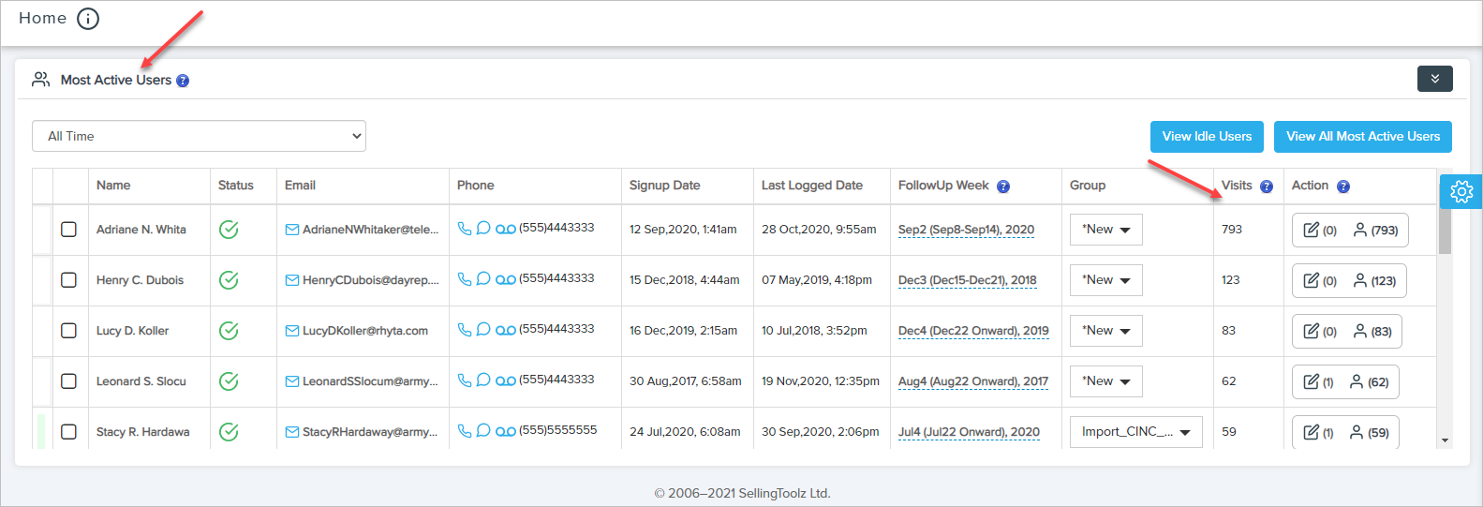Tick the checkbox for Stacy R. Hardawa

[x=68, y=432]
